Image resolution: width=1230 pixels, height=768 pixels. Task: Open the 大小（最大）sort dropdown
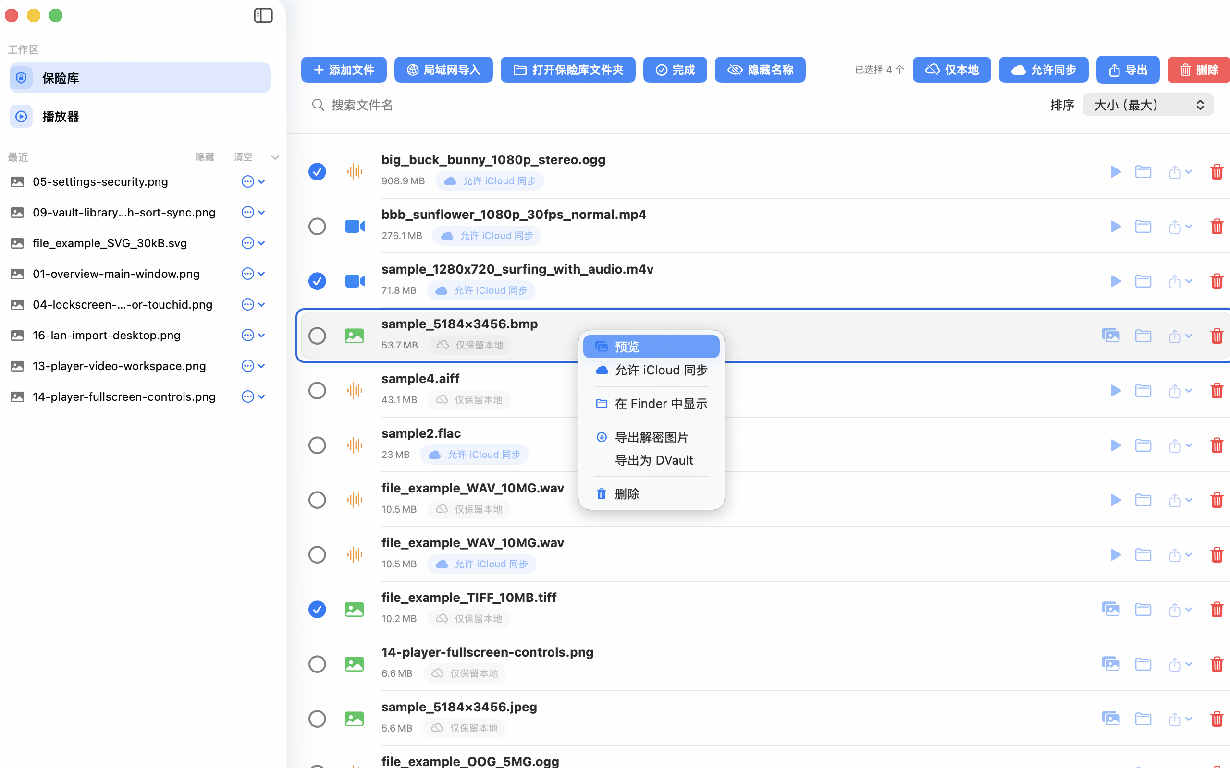tap(1148, 105)
